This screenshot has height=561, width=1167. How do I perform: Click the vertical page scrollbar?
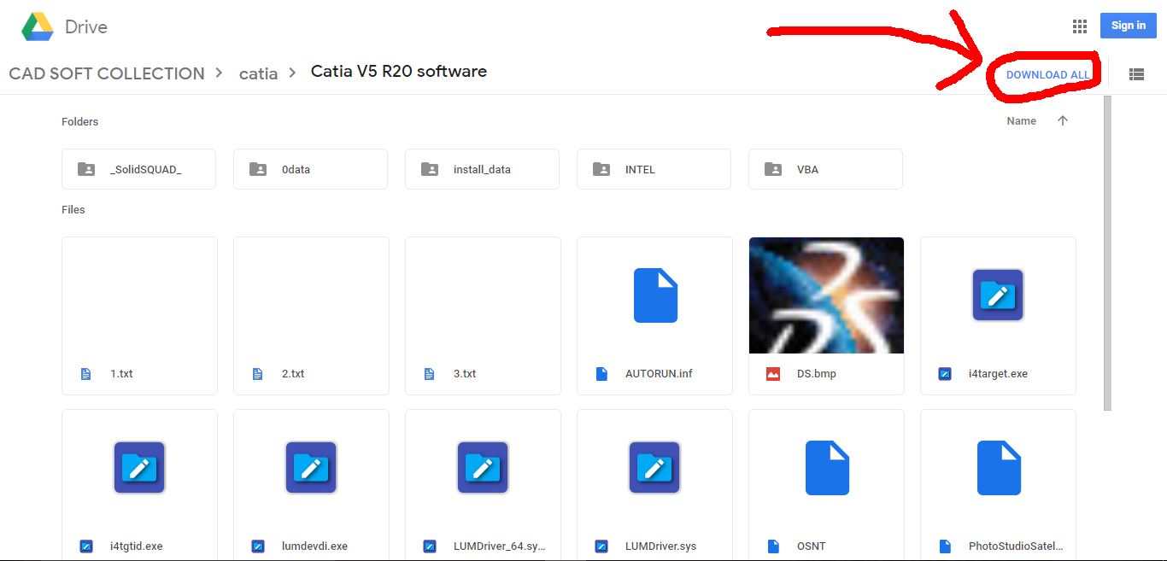(x=1107, y=253)
